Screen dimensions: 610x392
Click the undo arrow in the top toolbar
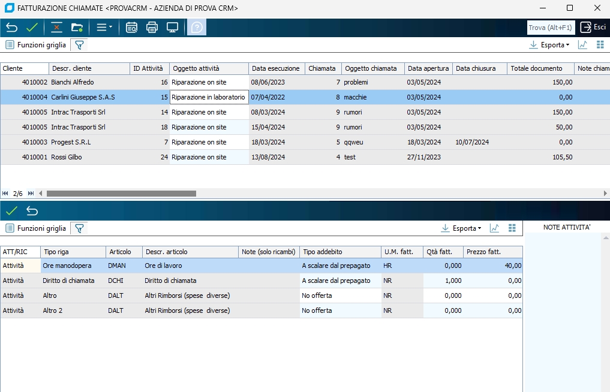[12, 28]
